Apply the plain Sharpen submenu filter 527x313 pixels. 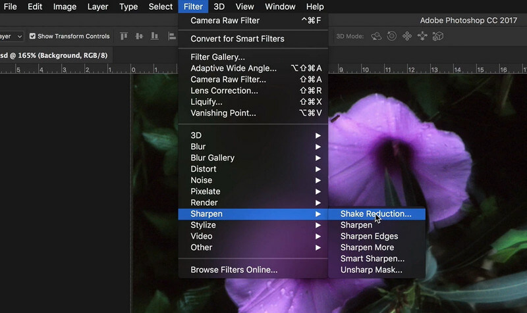377,225
